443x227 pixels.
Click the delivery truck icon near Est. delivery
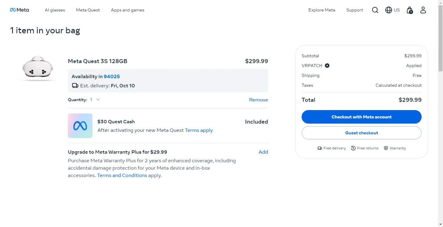[75, 86]
